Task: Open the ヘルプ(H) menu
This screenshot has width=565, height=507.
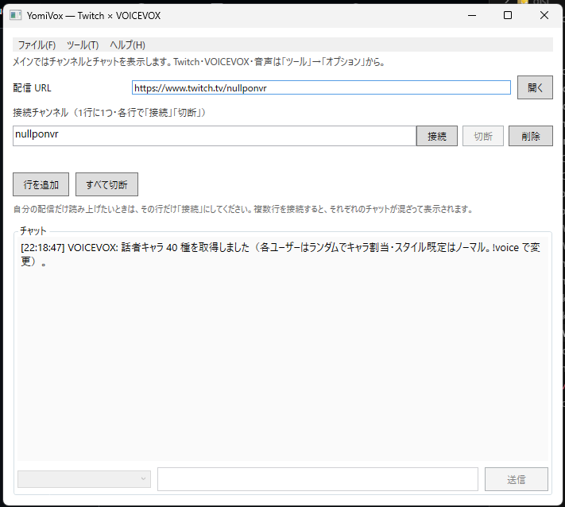Action: [128, 45]
